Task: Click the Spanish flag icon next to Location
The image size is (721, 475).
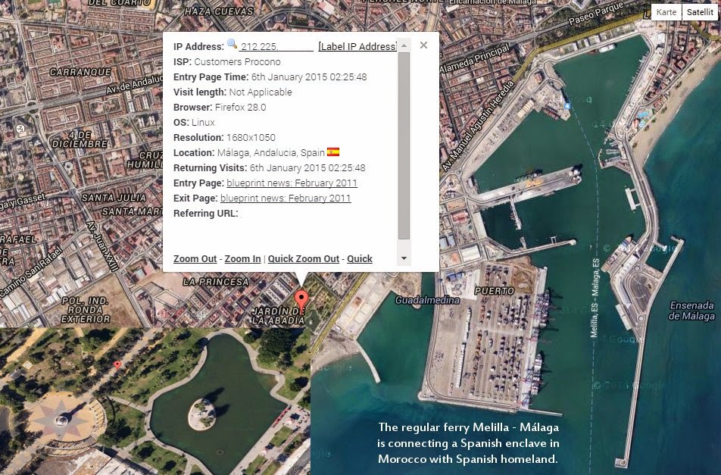Action: pyautogui.click(x=333, y=152)
